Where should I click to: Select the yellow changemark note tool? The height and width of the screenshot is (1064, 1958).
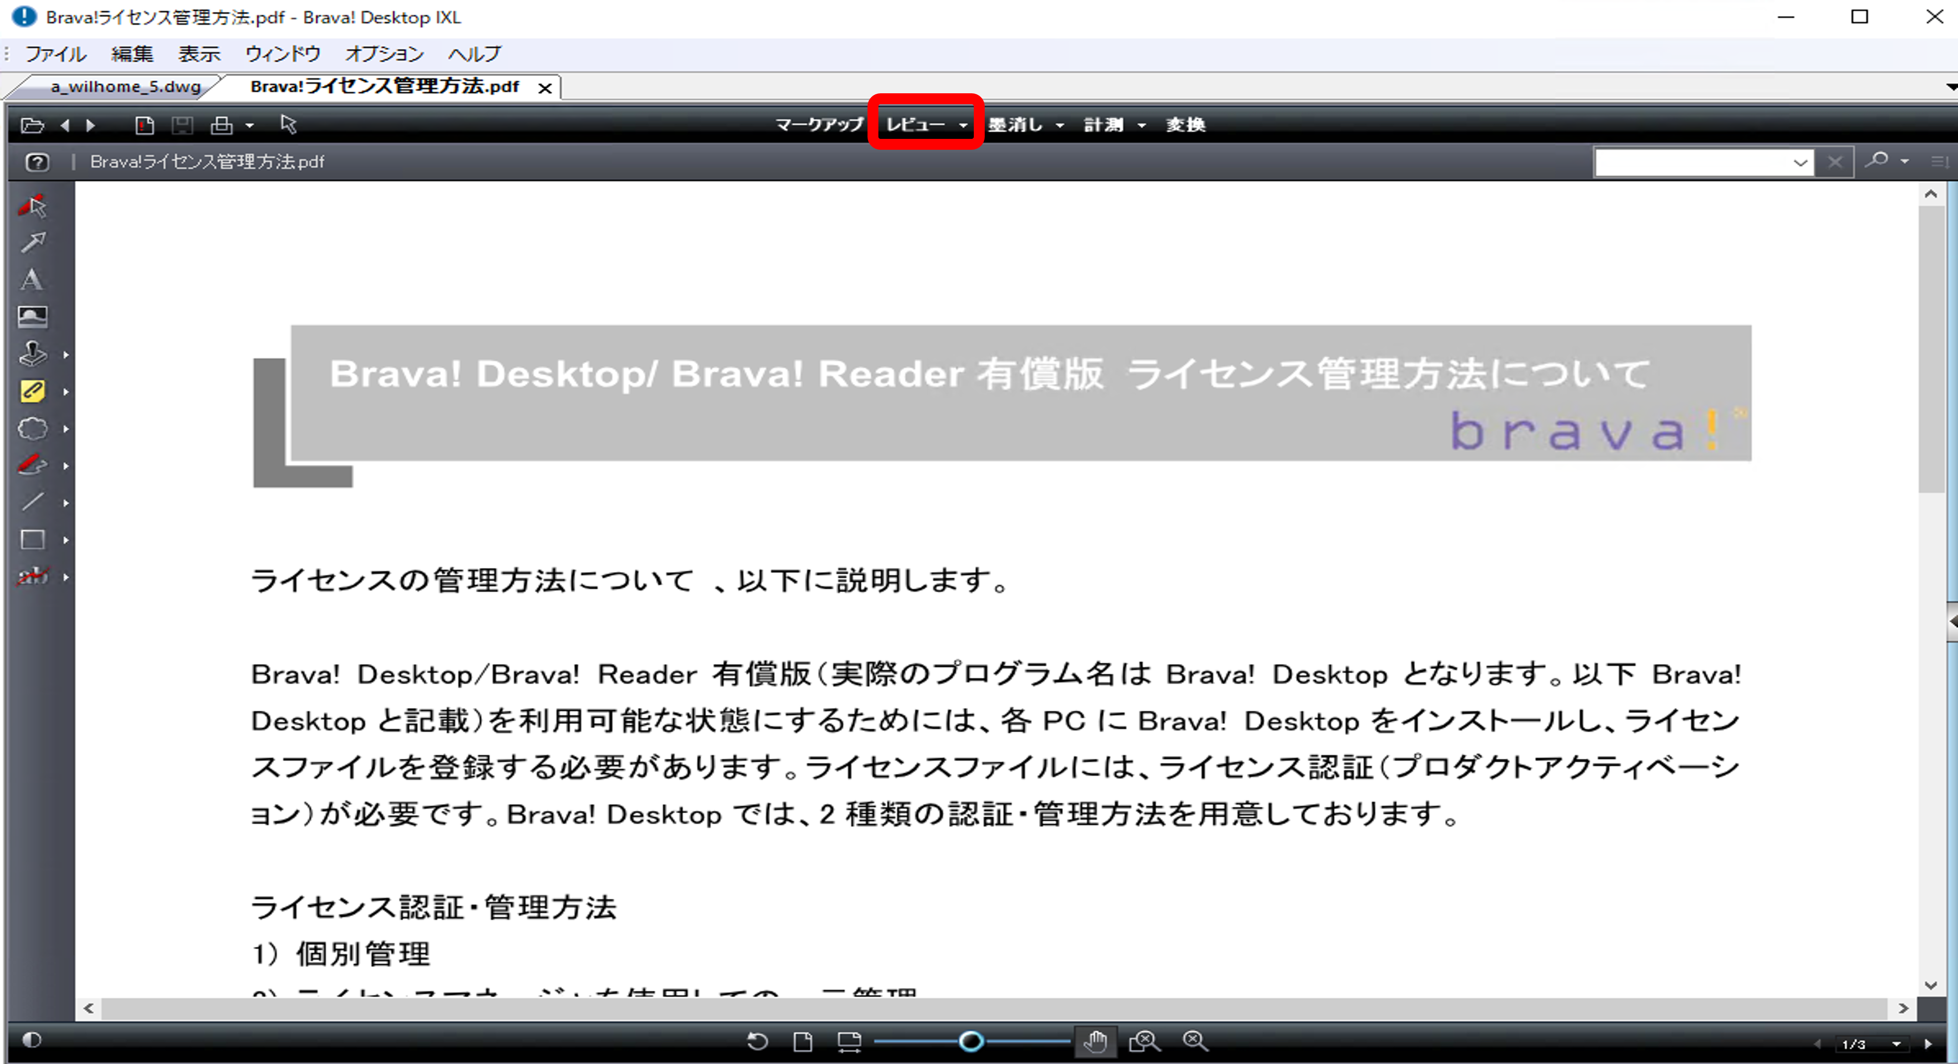[33, 391]
